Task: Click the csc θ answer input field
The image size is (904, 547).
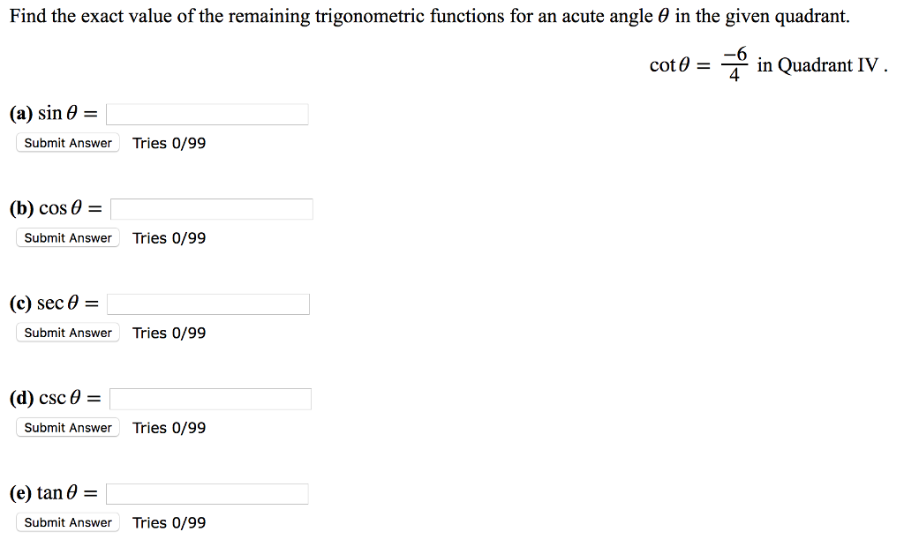Action: tap(210, 398)
